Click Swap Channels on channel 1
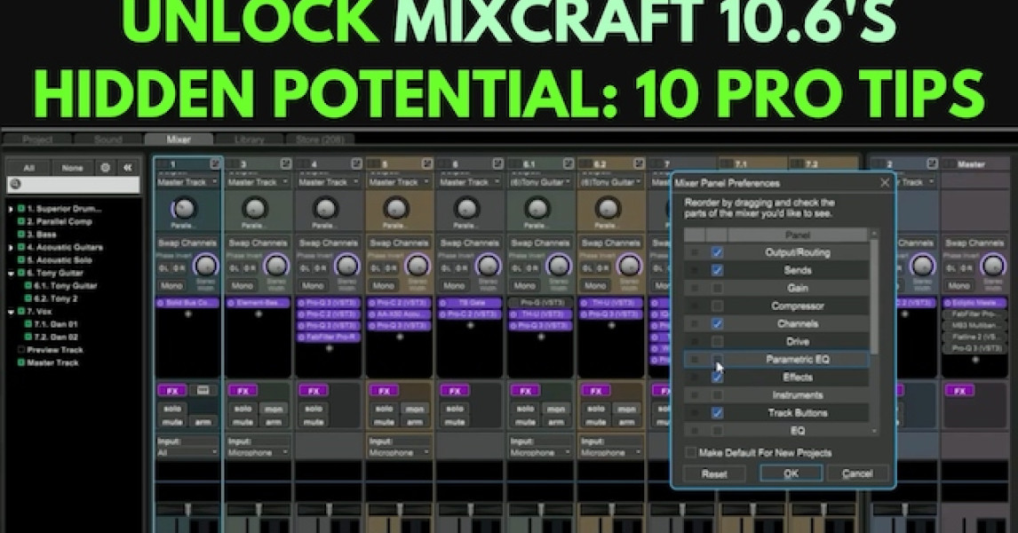 pos(187,243)
